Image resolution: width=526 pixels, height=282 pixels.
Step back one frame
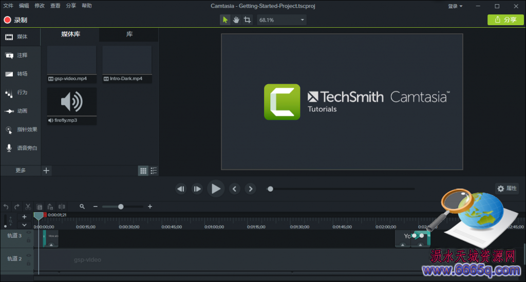(x=181, y=189)
